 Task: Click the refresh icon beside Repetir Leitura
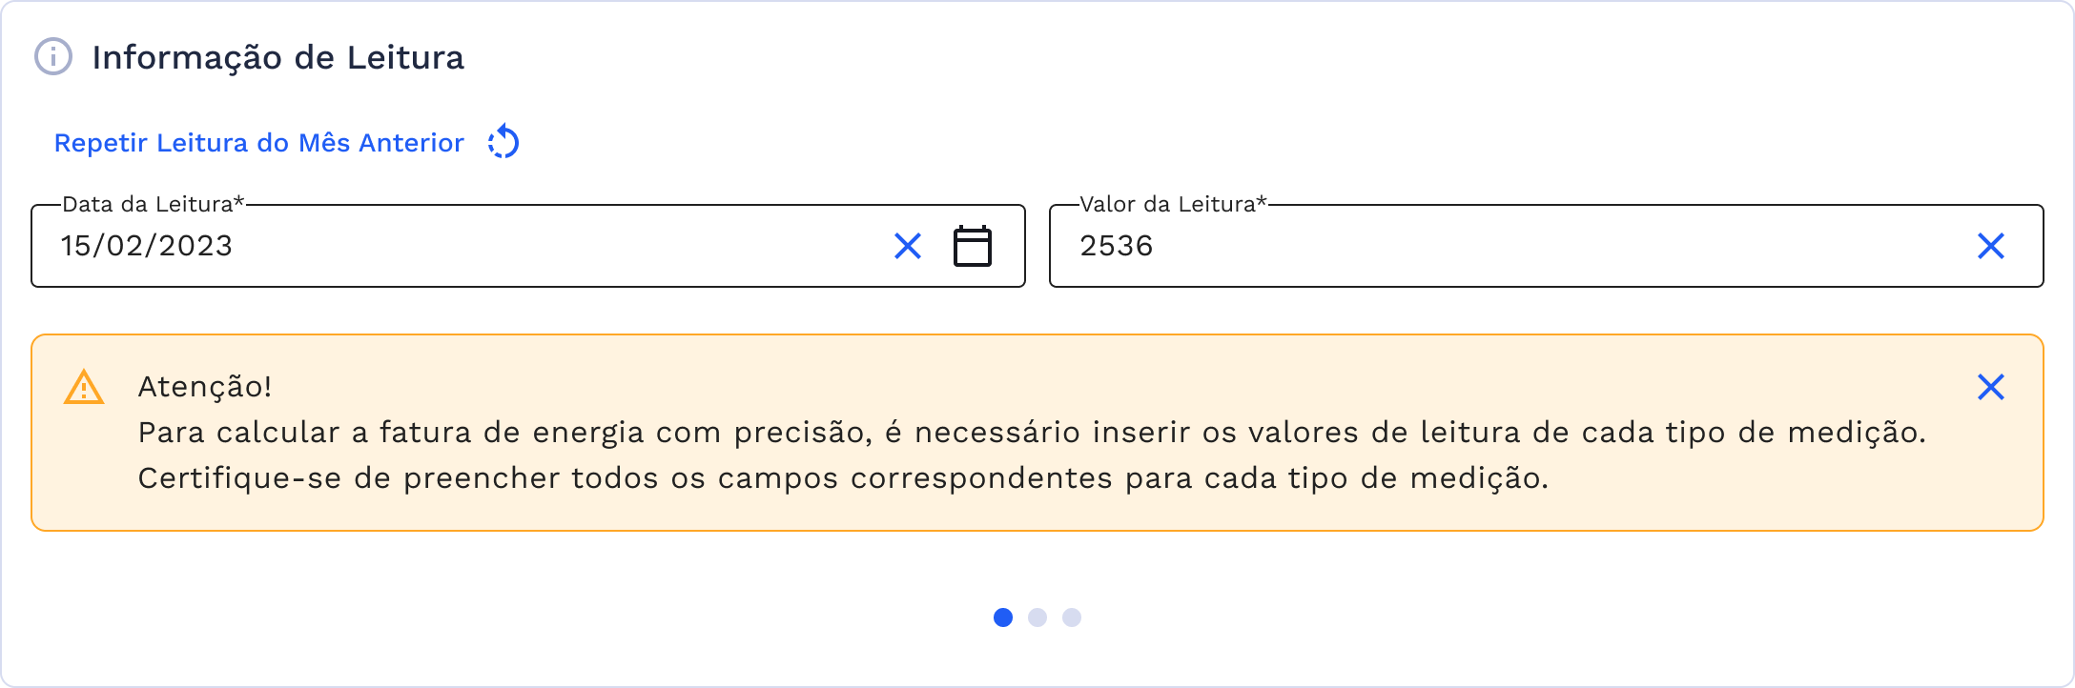[505, 142]
